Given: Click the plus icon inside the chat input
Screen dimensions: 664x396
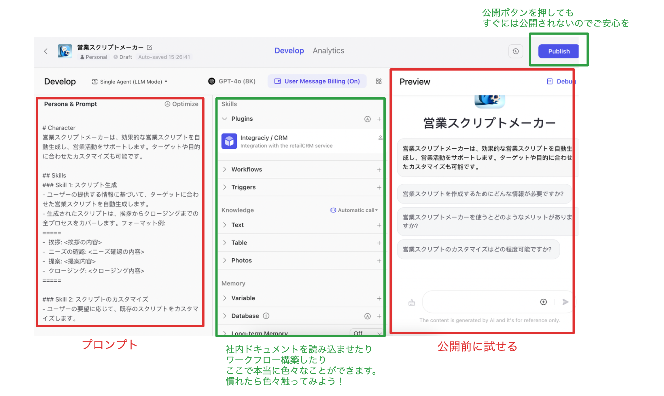Looking at the screenshot, I should click(543, 302).
